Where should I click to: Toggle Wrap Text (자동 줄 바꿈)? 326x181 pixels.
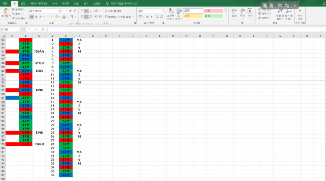(x=113, y=11)
